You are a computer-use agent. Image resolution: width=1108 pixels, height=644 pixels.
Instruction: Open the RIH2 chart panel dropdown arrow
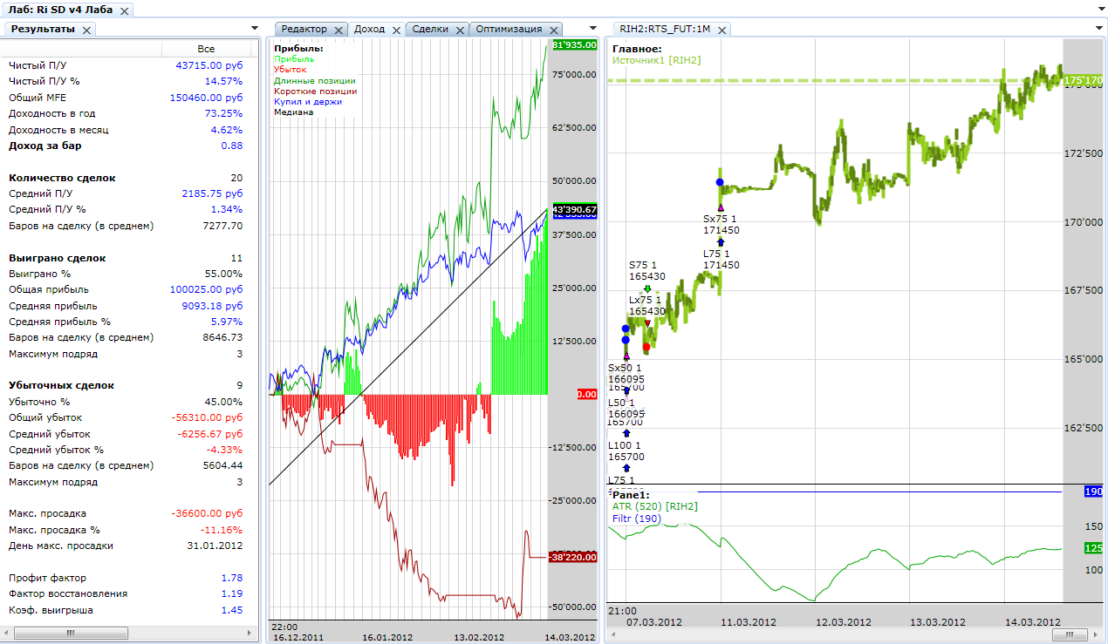pyautogui.click(x=1099, y=29)
